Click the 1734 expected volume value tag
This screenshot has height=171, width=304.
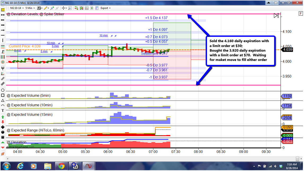click(x=287, y=106)
